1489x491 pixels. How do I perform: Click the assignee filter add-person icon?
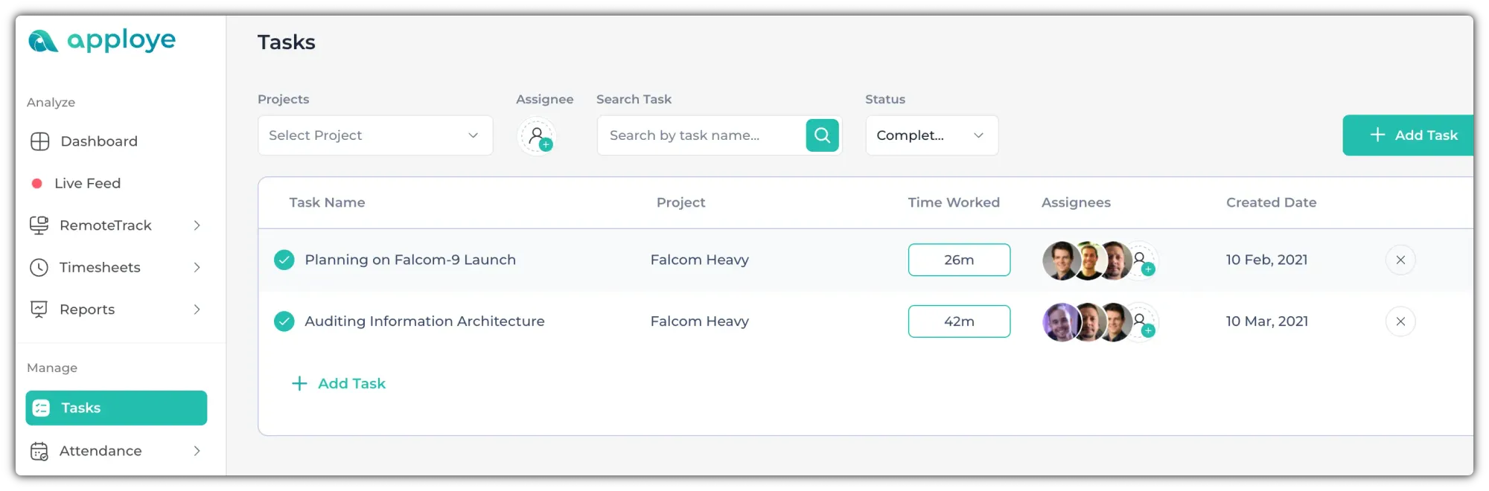click(x=537, y=136)
